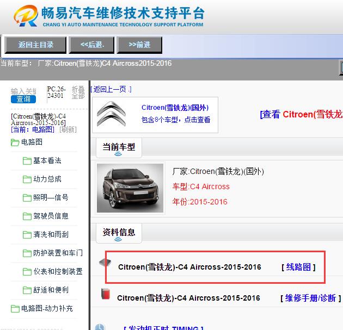
Task: Open the 基本看法 tree item
Action: click(47, 160)
